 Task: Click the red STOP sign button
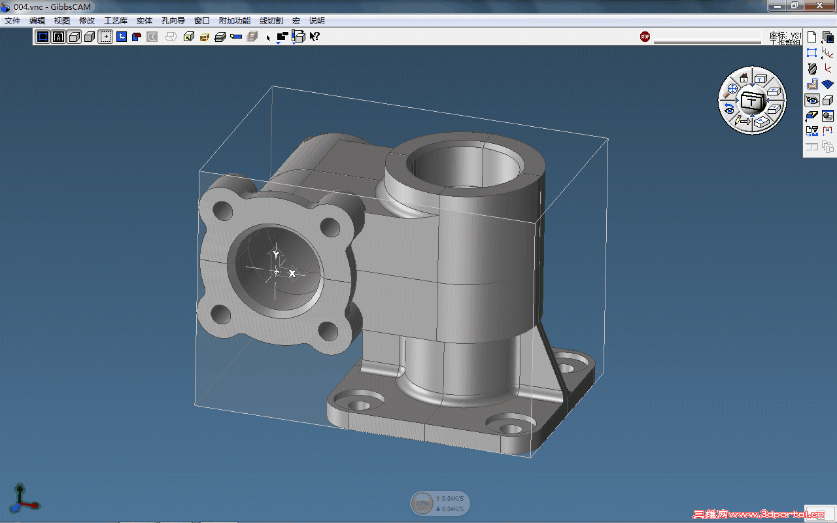(x=645, y=37)
